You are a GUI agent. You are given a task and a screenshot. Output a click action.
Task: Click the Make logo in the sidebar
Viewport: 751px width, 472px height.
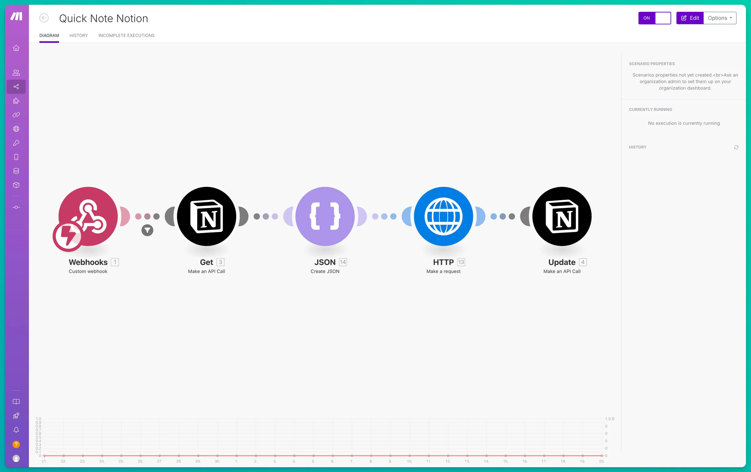[16, 16]
